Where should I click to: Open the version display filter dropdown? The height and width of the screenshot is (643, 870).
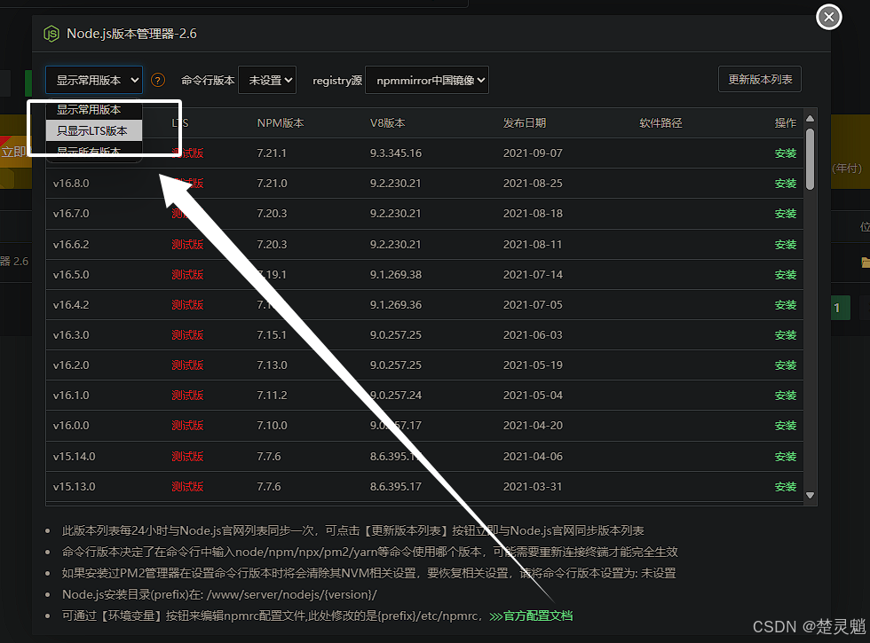[94, 80]
